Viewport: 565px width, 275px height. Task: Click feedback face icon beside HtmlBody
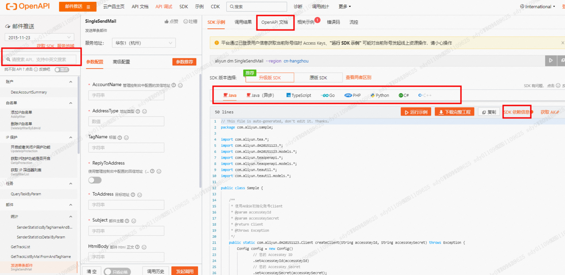click(144, 247)
